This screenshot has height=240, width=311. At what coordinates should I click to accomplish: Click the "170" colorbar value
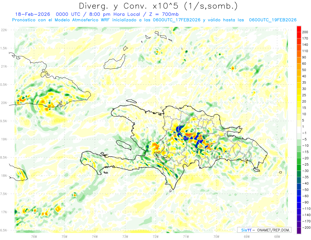[306, 38]
